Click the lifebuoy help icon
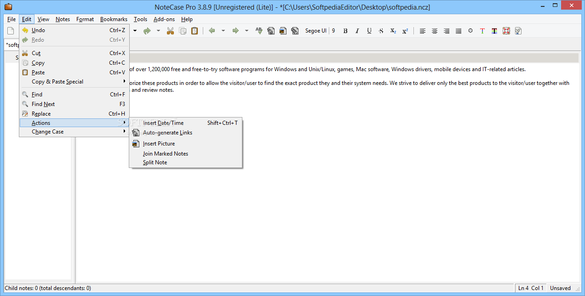This screenshot has width=585, height=296. click(x=506, y=31)
